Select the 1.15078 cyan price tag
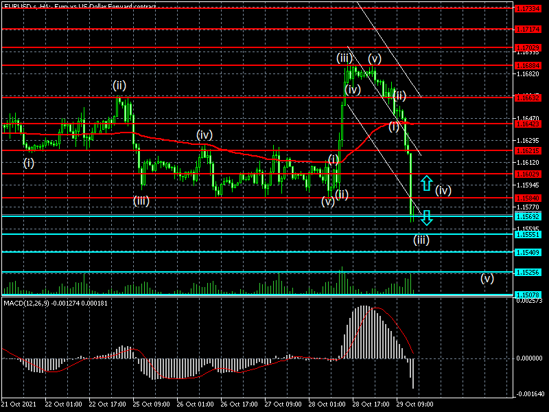The image size is (549, 412). (528, 295)
